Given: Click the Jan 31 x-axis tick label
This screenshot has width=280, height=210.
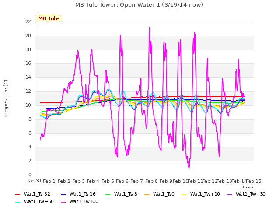Looking at the screenshot, I should 35,181.
